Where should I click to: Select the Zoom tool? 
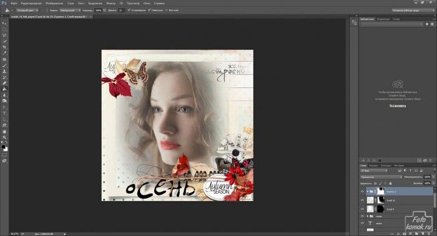pos(4,138)
